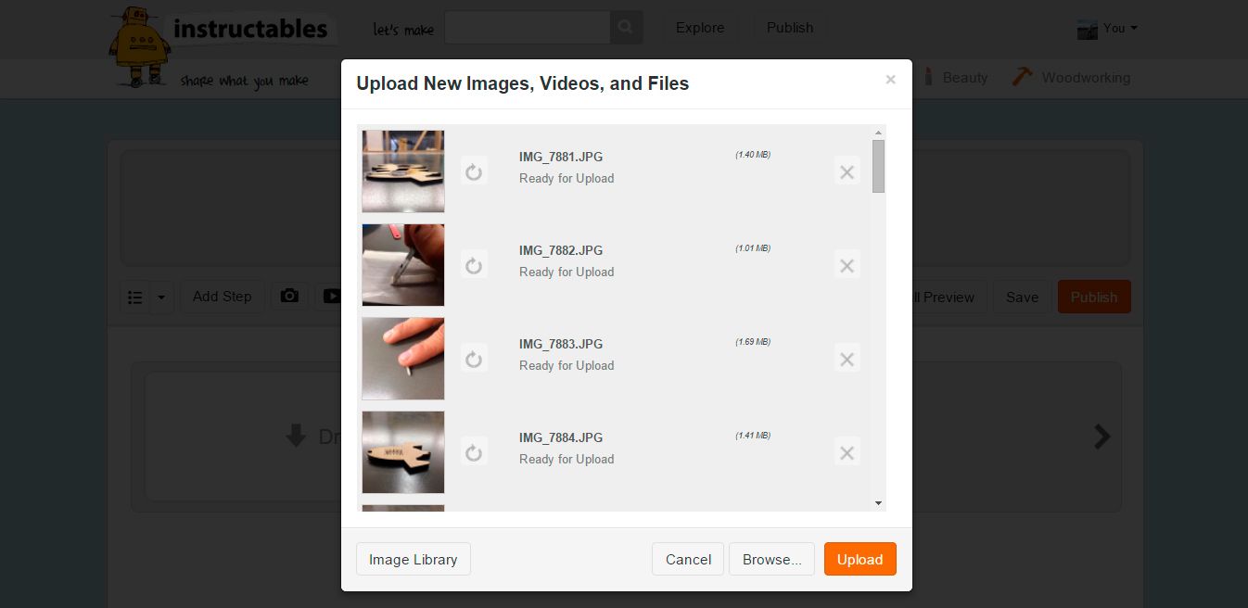Open the Explore menu
The width and height of the screenshot is (1248, 608).
tap(700, 28)
